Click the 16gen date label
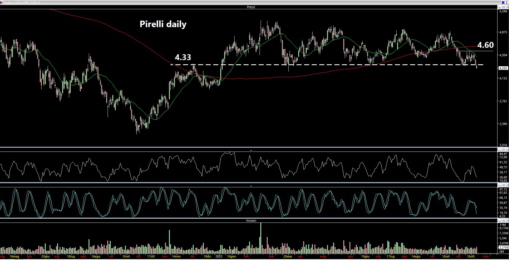Screen dimensions: 509x260 [232, 256]
